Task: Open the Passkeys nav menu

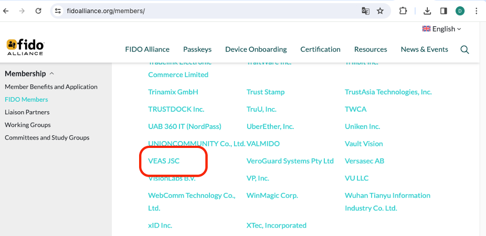Action: click(197, 49)
